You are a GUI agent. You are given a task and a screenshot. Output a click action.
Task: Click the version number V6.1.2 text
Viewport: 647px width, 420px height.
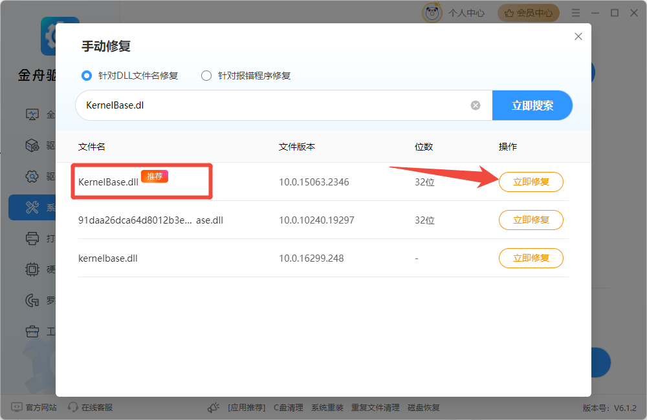click(x=625, y=408)
